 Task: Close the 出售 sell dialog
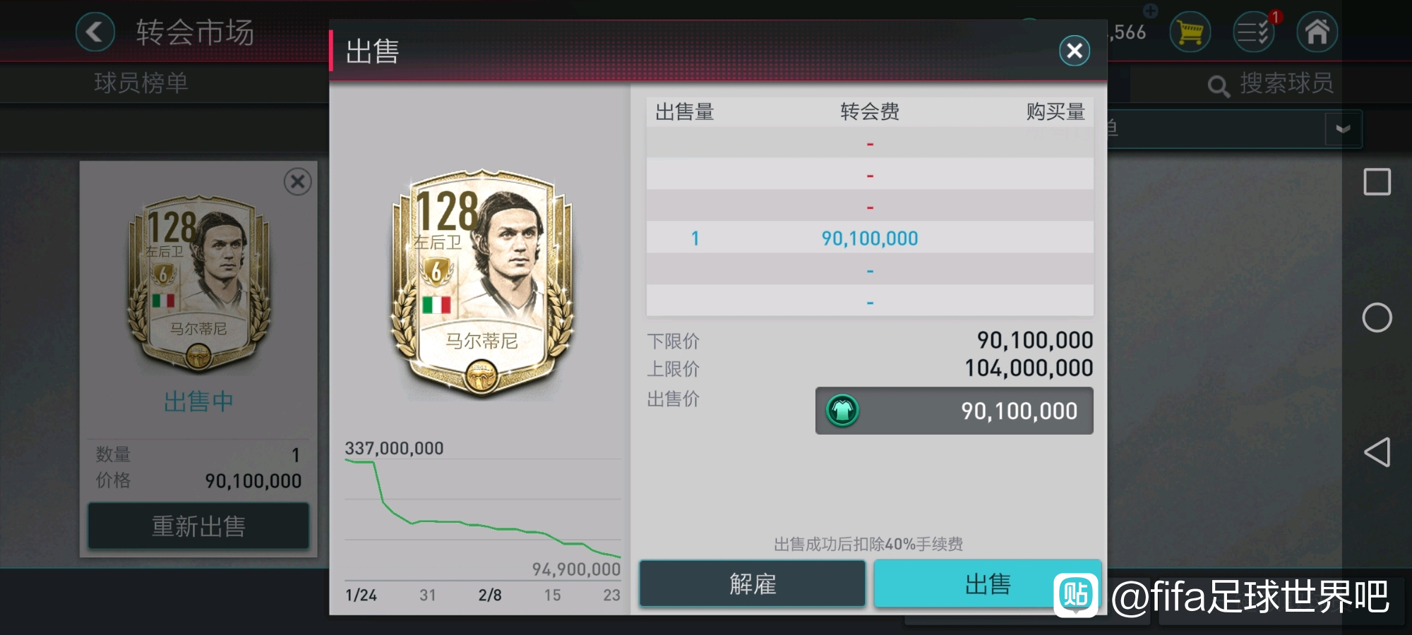pyautogui.click(x=1074, y=51)
